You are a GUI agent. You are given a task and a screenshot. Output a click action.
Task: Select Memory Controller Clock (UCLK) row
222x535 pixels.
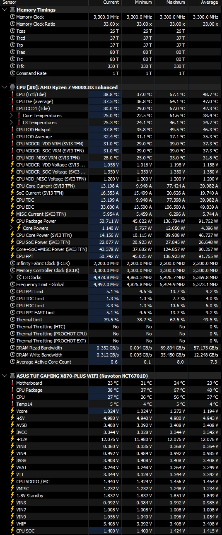[111, 270]
